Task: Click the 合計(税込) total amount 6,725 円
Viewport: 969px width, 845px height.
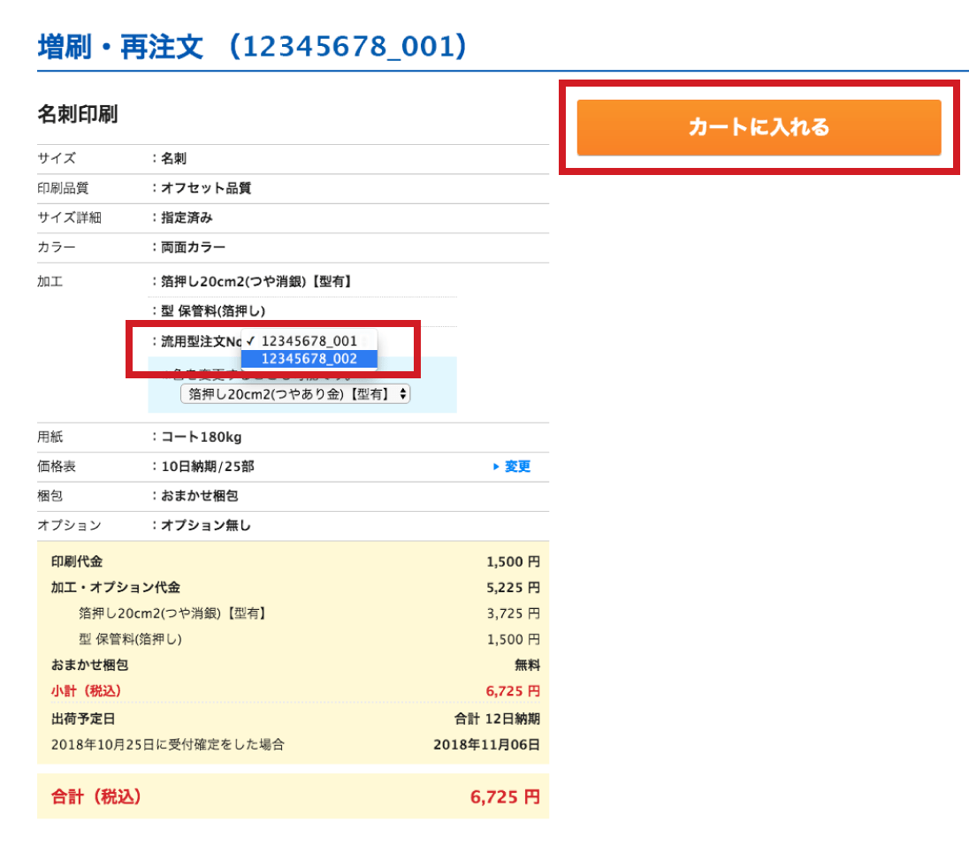Action: click(504, 796)
